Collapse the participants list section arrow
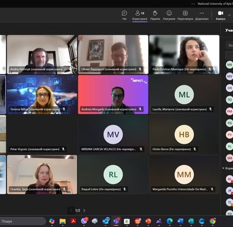The image size is (233, 227). click(223, 168)
